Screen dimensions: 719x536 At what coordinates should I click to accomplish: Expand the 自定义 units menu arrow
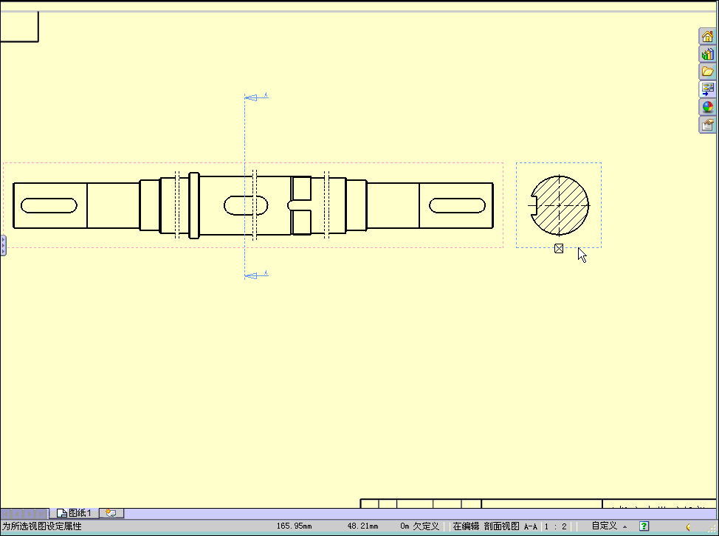point(625,526)
